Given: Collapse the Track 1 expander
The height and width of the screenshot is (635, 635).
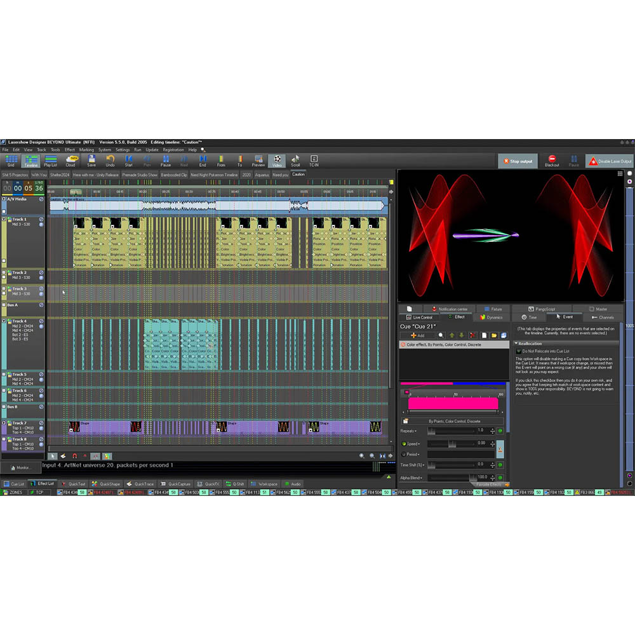Looking at the screenshot, I should coord(4,219).
